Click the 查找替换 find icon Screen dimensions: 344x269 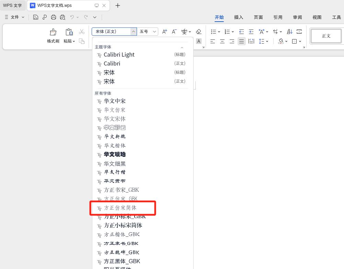[x=62, y=16]
